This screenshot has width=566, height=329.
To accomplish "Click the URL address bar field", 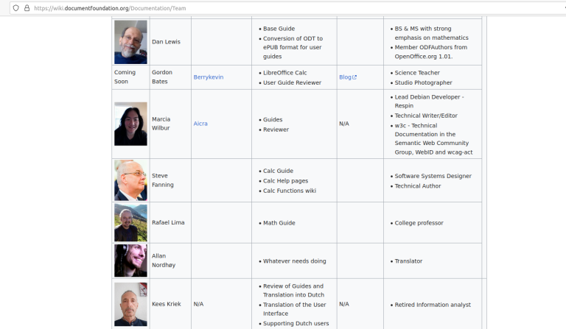I will click(x=289, y=8).
